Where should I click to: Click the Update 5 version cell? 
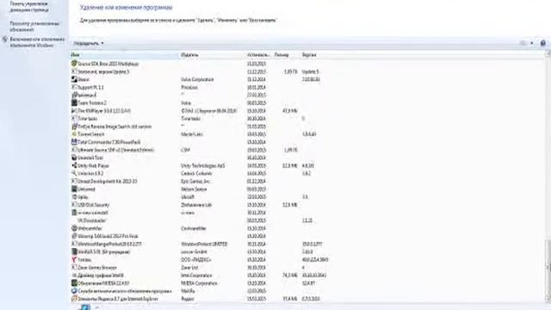tap(310, 71)
